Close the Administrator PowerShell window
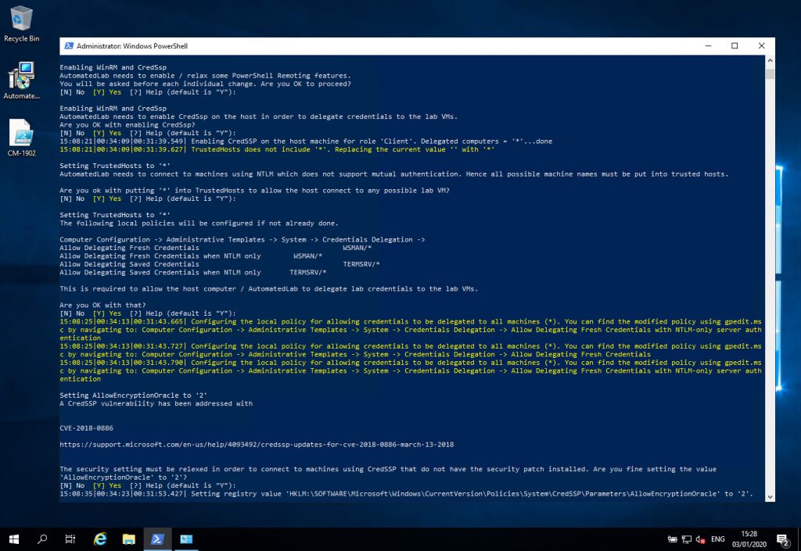 pos(761,46)
